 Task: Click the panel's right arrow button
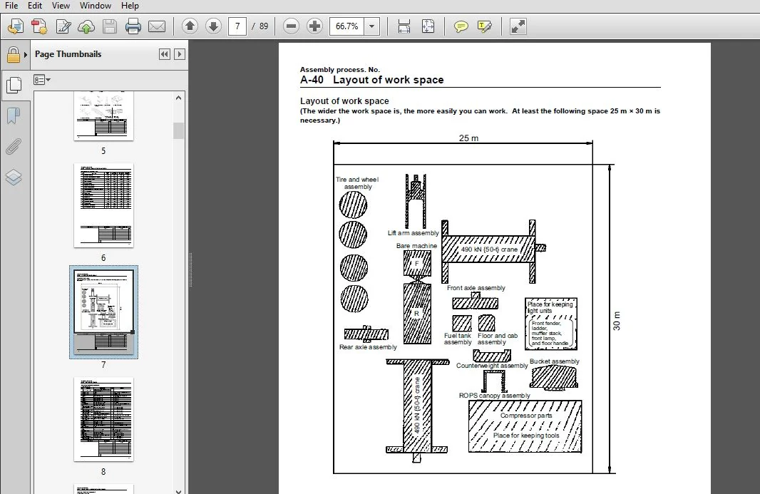coord(180,54)
